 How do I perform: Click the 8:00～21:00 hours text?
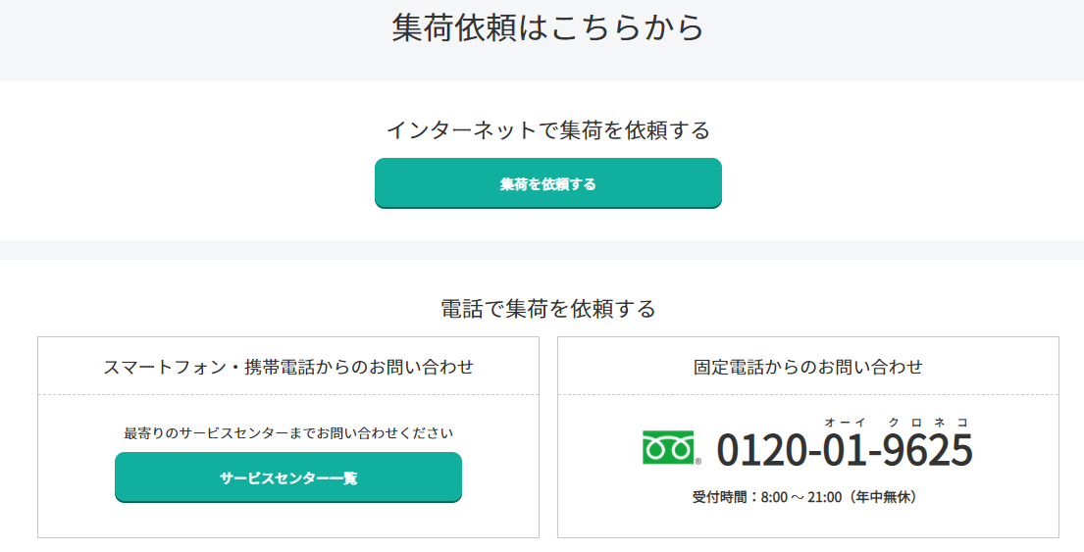[x=800, y=497]
